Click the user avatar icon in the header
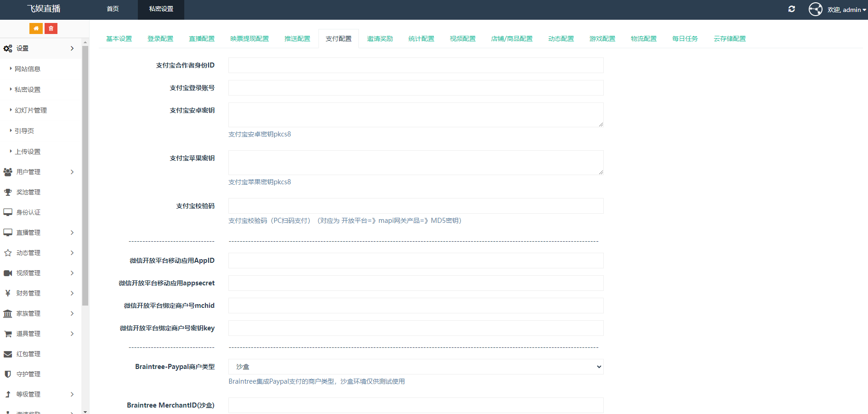The height and width of the screenshot is (414, 868). coord(815,9)
